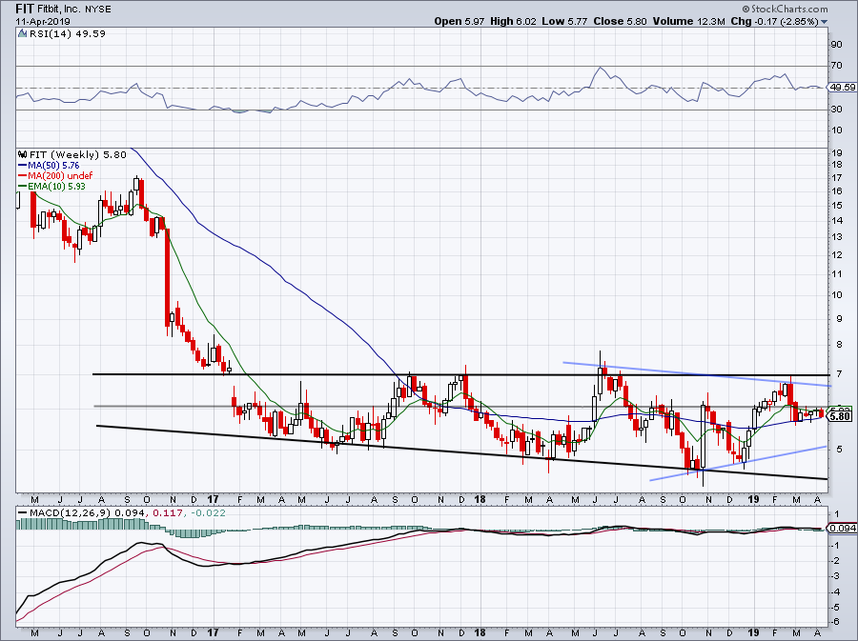The image size is (858, 641).
Task: Click the blue MA(50) legend line marker
Action: pyautogui.click(x=22, y=165)
